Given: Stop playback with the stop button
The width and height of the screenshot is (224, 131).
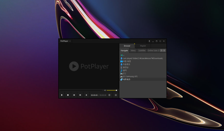Looking at the screenshot, I should [x=68, y=95].
